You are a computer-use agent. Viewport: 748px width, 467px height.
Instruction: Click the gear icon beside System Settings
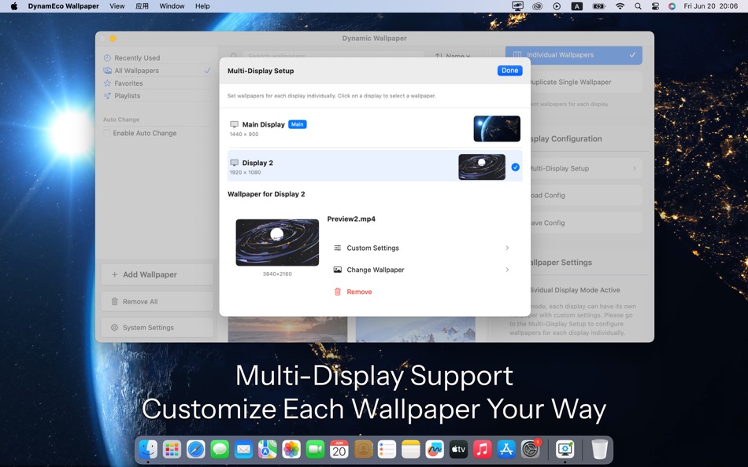[114, 327]
